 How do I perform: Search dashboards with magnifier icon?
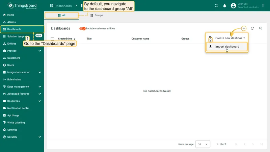(261, 28)
